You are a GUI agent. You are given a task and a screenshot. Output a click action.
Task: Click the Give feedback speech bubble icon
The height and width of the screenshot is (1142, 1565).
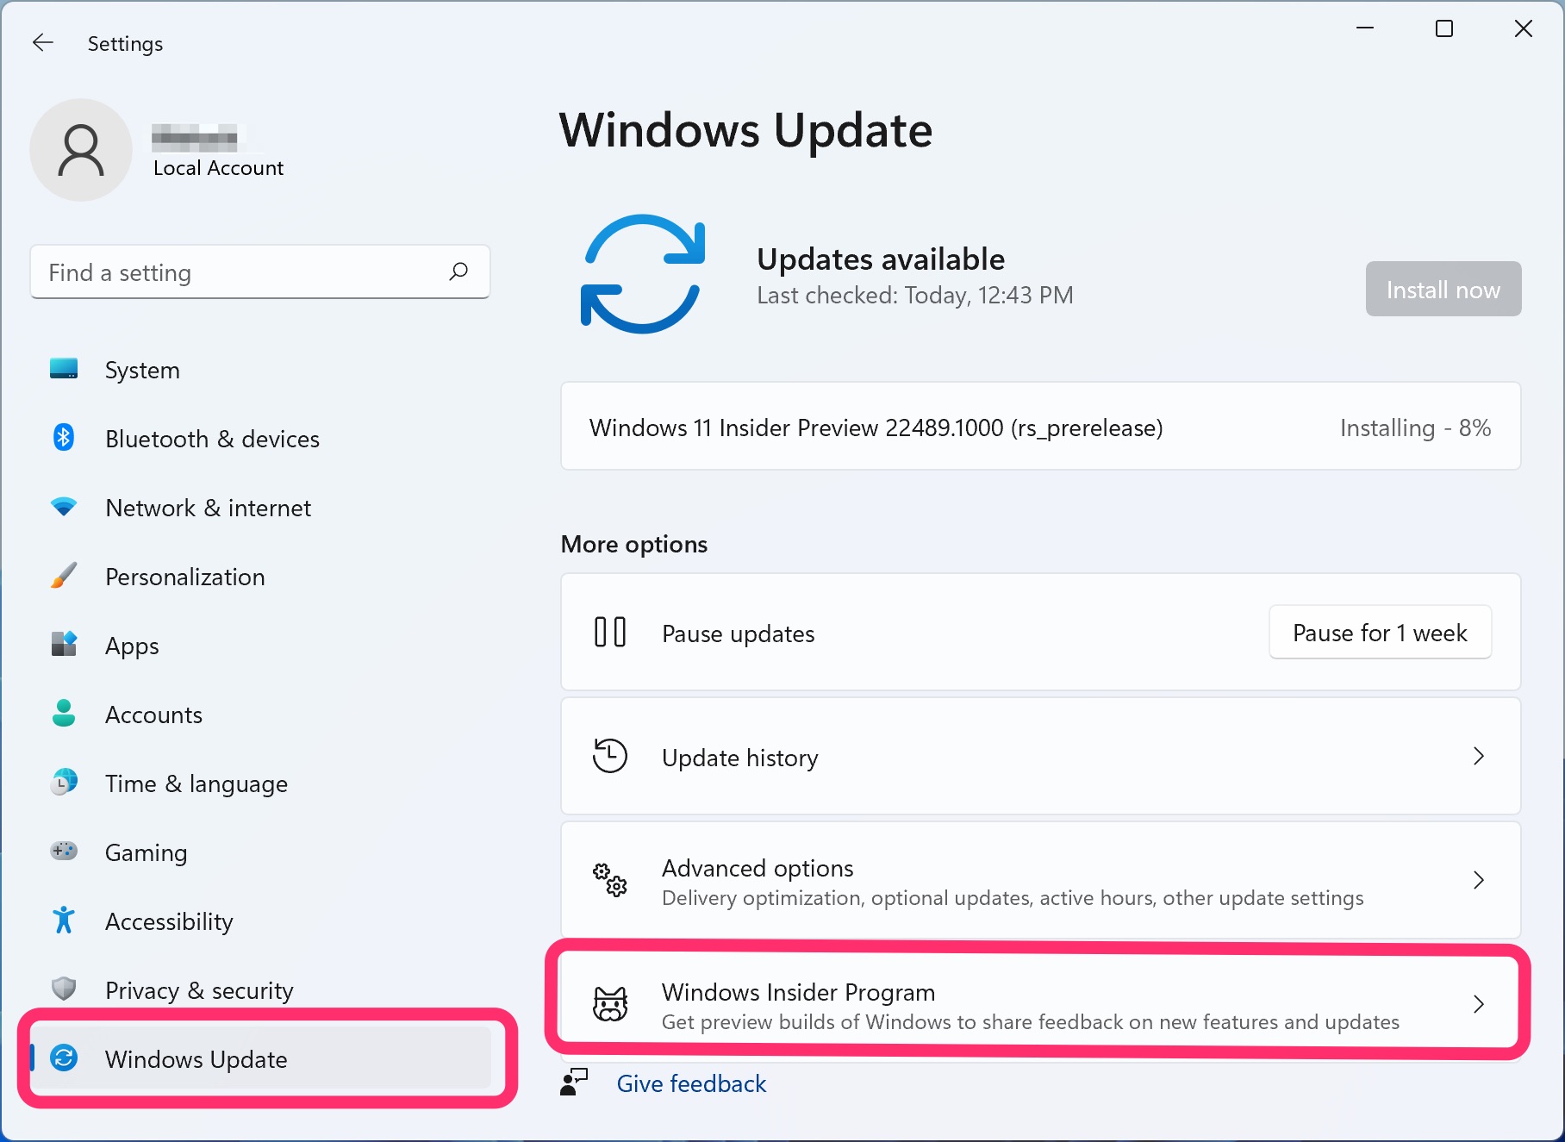573,1083
